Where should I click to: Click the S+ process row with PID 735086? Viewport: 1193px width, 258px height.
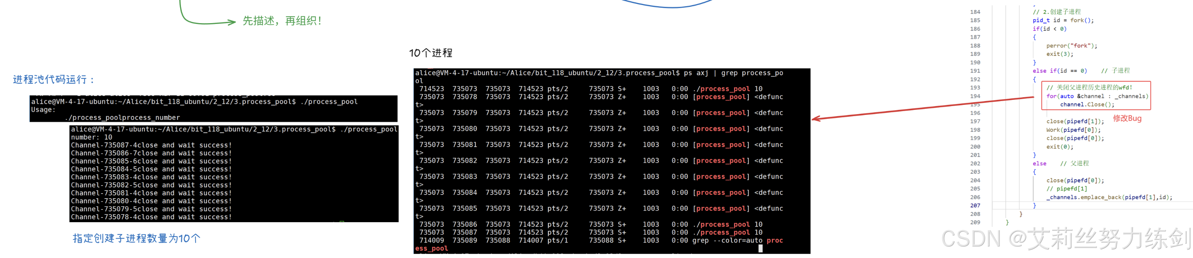(591, 224)
